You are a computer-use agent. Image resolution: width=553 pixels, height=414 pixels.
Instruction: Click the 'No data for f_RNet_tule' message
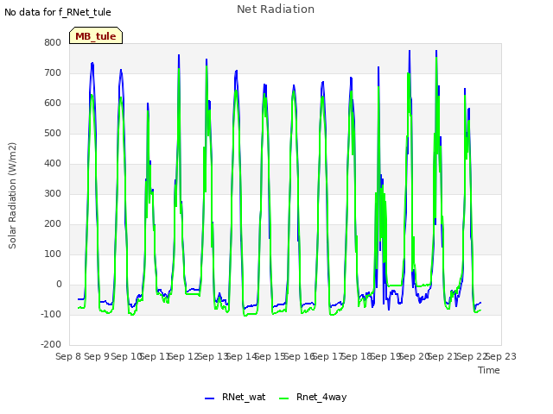[58, 12]
